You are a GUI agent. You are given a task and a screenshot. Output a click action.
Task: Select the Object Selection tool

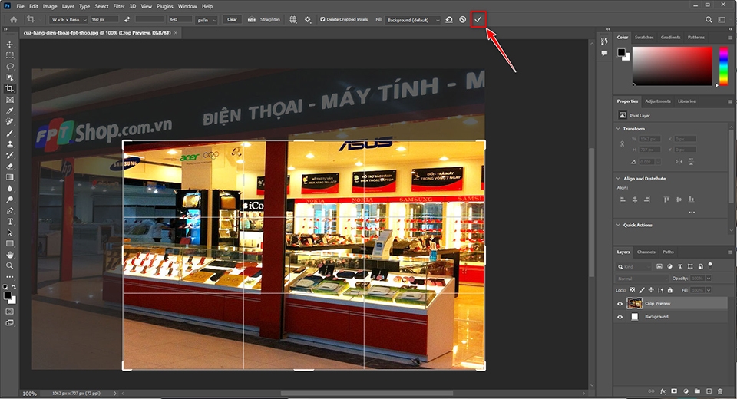click(x=10, y=77)
